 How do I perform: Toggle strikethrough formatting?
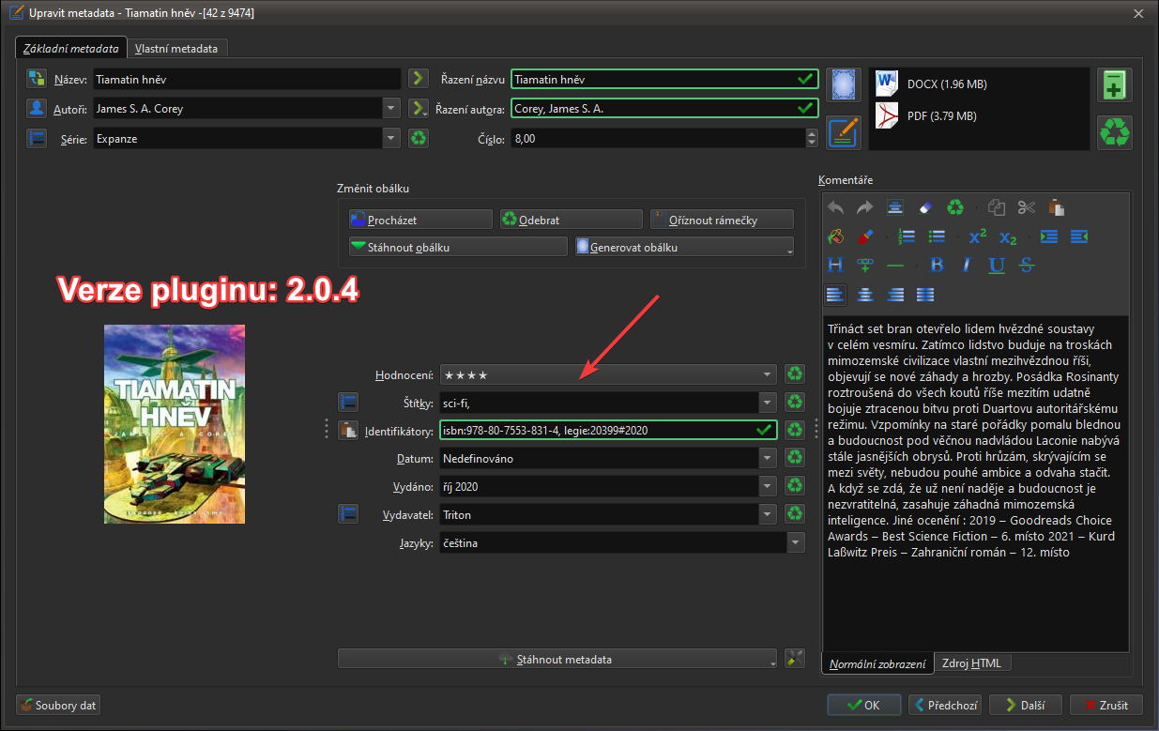pyautogui.click(x=1027, y=266)
